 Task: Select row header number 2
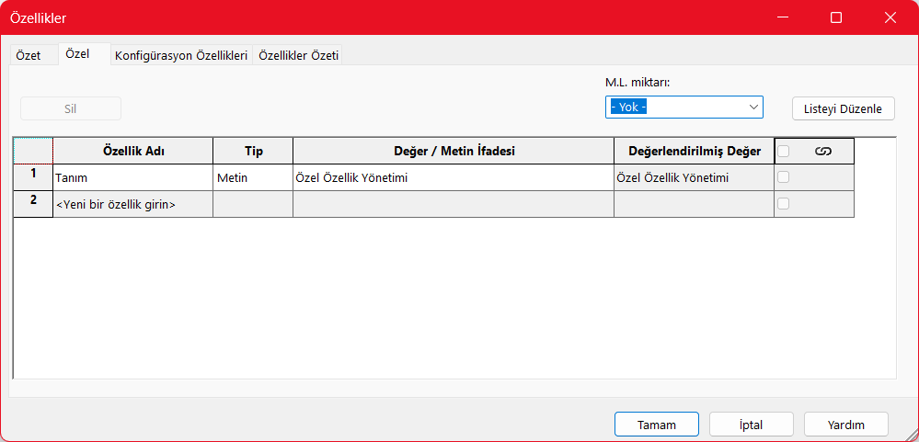point(33,204)
